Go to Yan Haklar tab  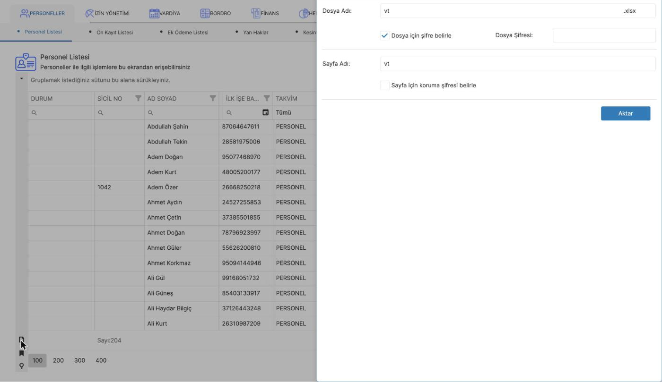click(256, 32)
